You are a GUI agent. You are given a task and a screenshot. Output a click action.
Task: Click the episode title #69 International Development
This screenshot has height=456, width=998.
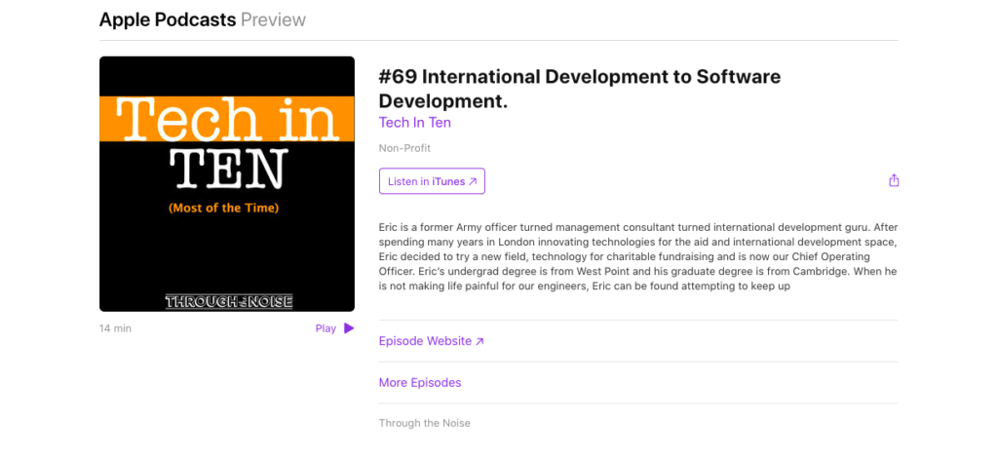pos(580,89)
